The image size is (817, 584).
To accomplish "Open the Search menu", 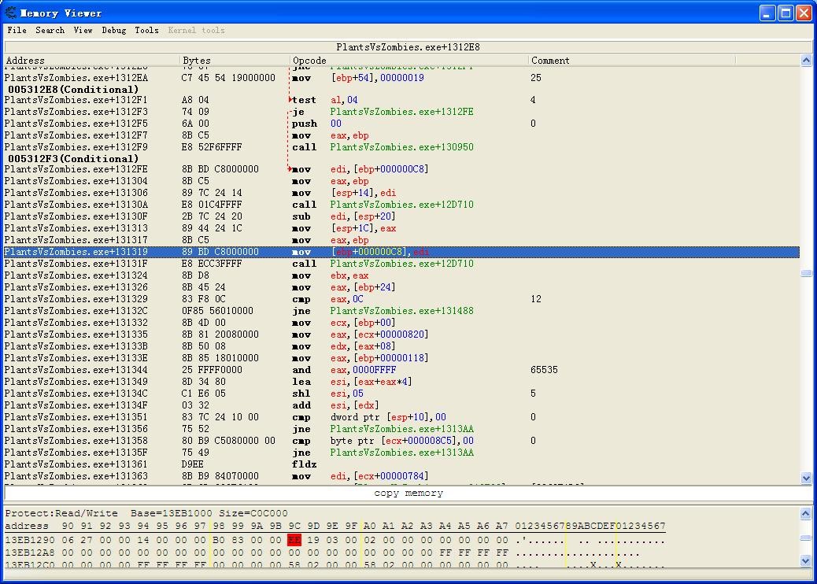I will point(50,30).
